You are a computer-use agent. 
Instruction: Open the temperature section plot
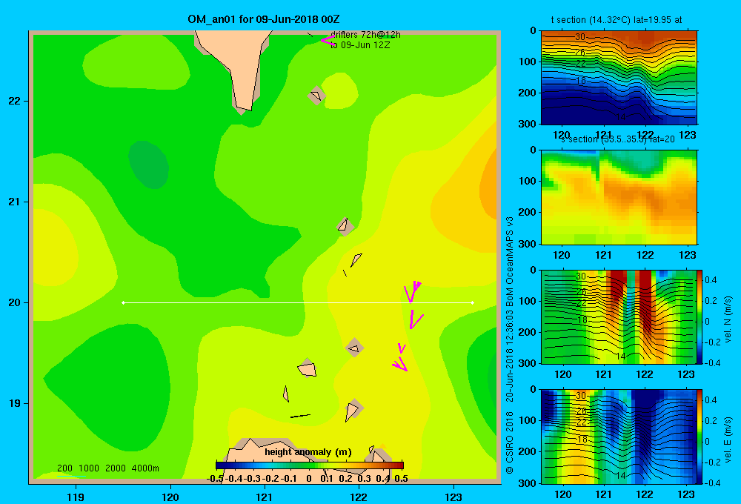[x=619, y=78]
